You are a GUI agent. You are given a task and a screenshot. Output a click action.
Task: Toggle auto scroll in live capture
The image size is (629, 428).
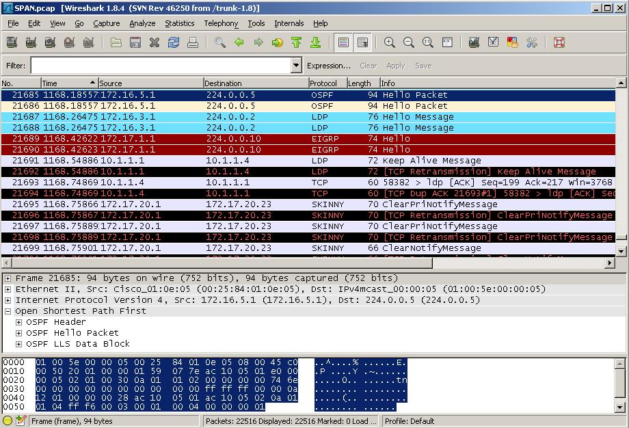362,42
